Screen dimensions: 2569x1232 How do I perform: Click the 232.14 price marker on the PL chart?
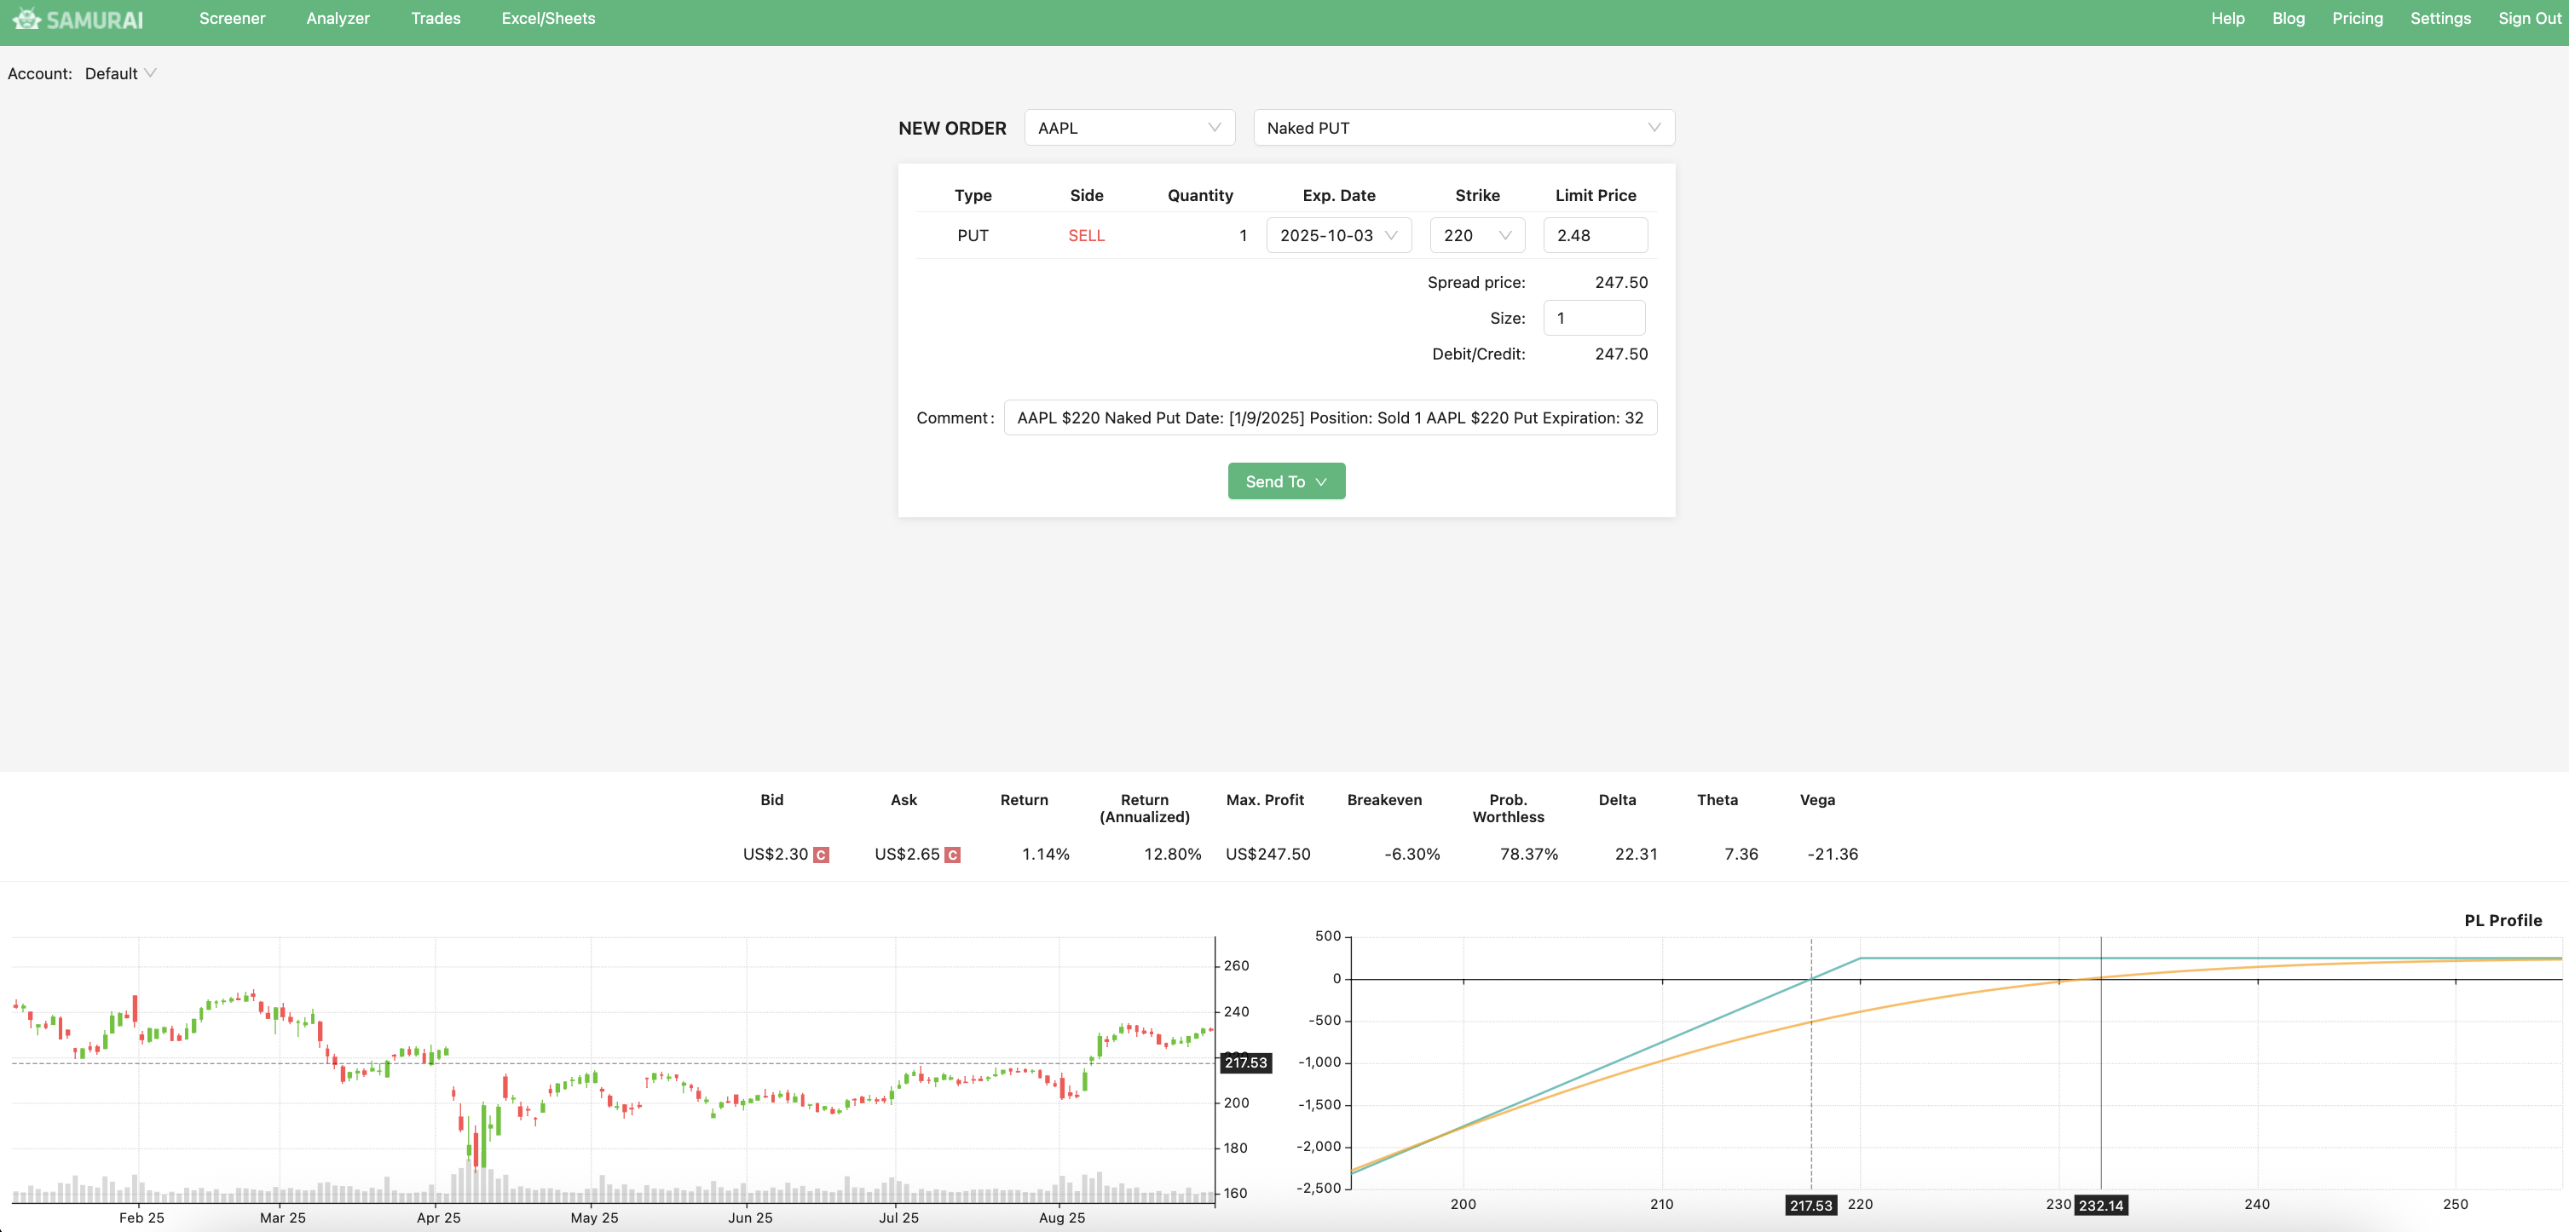click(x=2100, y=1205)
